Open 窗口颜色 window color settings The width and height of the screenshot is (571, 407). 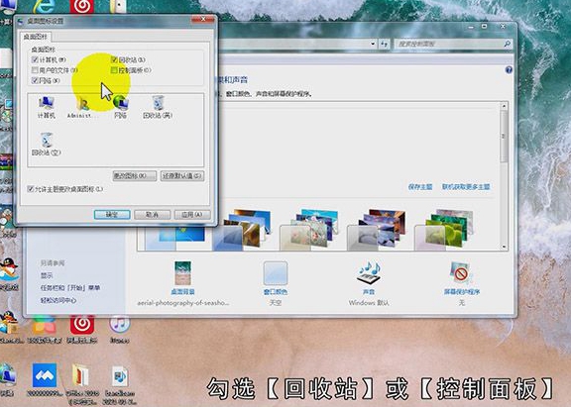click(x=276, y=277)
